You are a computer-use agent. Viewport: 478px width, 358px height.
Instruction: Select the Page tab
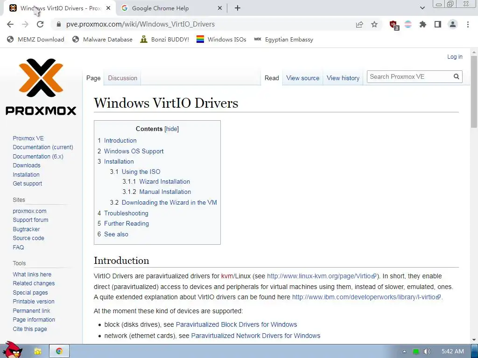point(93,78)
